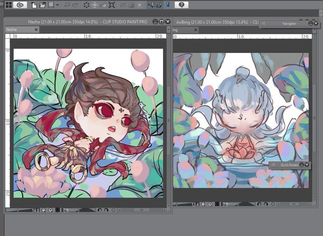The height and width of the screenshot is (236, 323).
Task: Click AoBing horizontal scrollbar left arrow
Action: click(279, 204)
